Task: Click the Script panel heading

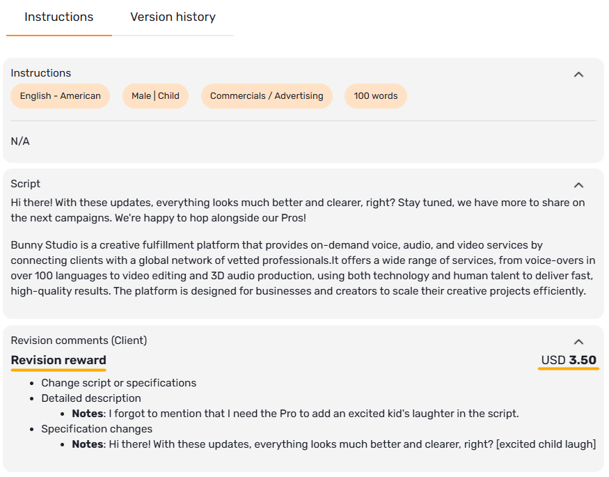Action: pyautogui.click(x=26, y=184)
